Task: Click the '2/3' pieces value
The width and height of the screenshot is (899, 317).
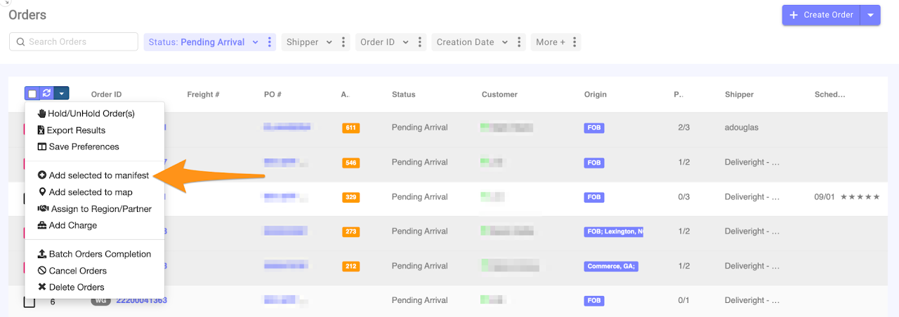Action: coord(683,128)
